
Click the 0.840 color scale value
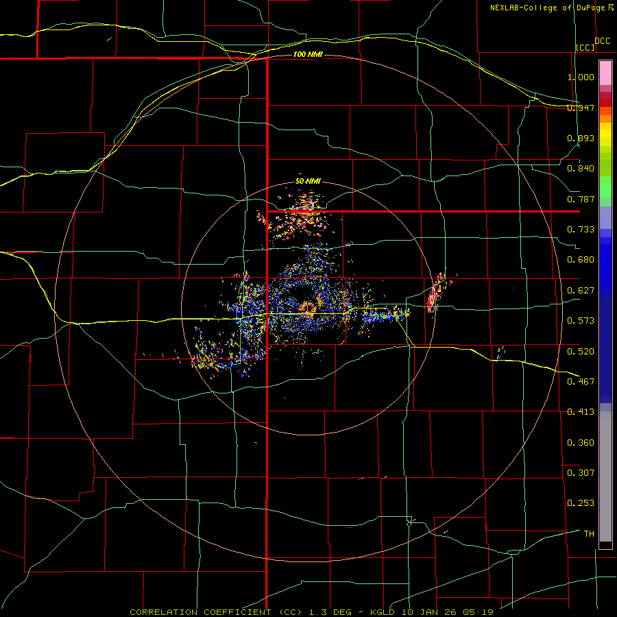tap(581, 169)
